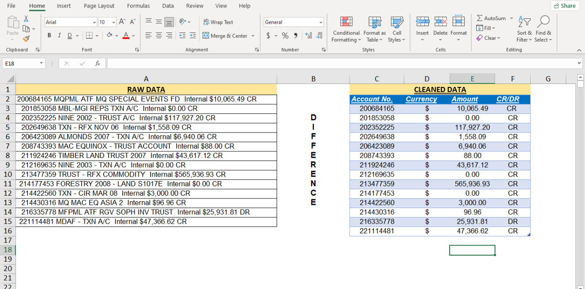The image size is (585, 289).
Task: Click vertical scrollbar up arrow
Action: 580,77
